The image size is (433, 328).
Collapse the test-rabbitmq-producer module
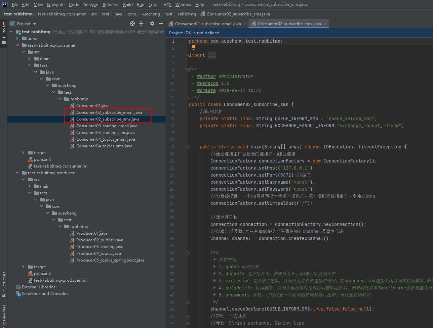coord(17,173)
